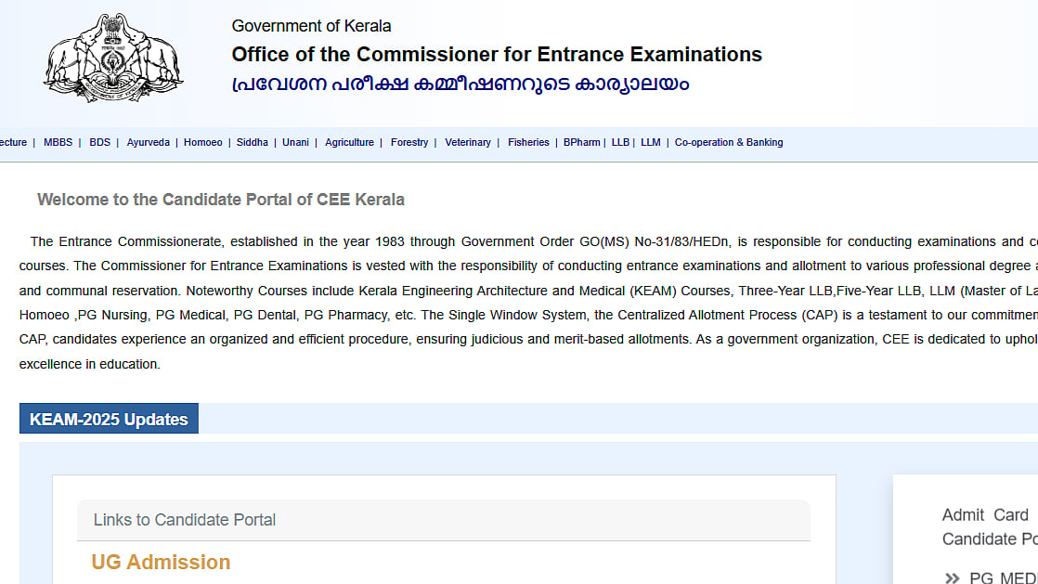Viewport: 1038px width, 584px height.
Task: Click the LLM navigation link
Action: click(x=650, y=142)
